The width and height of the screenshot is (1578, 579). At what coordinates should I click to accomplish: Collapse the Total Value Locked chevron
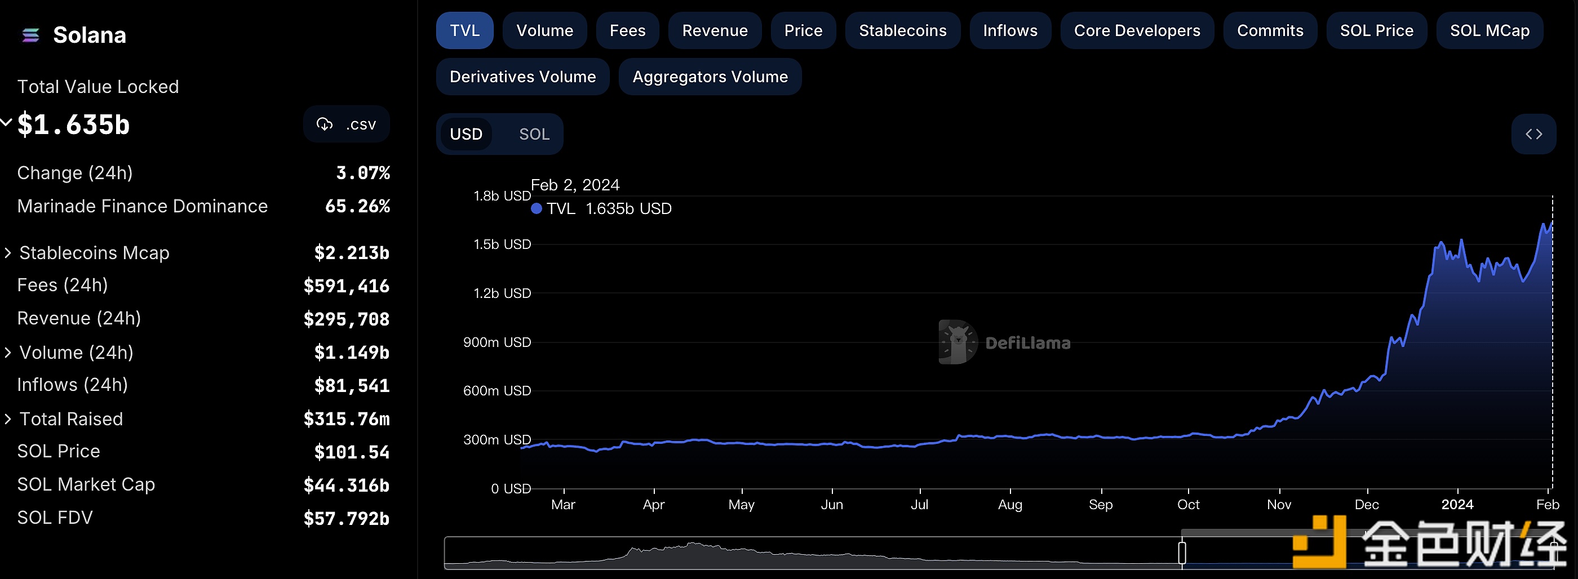6,122
